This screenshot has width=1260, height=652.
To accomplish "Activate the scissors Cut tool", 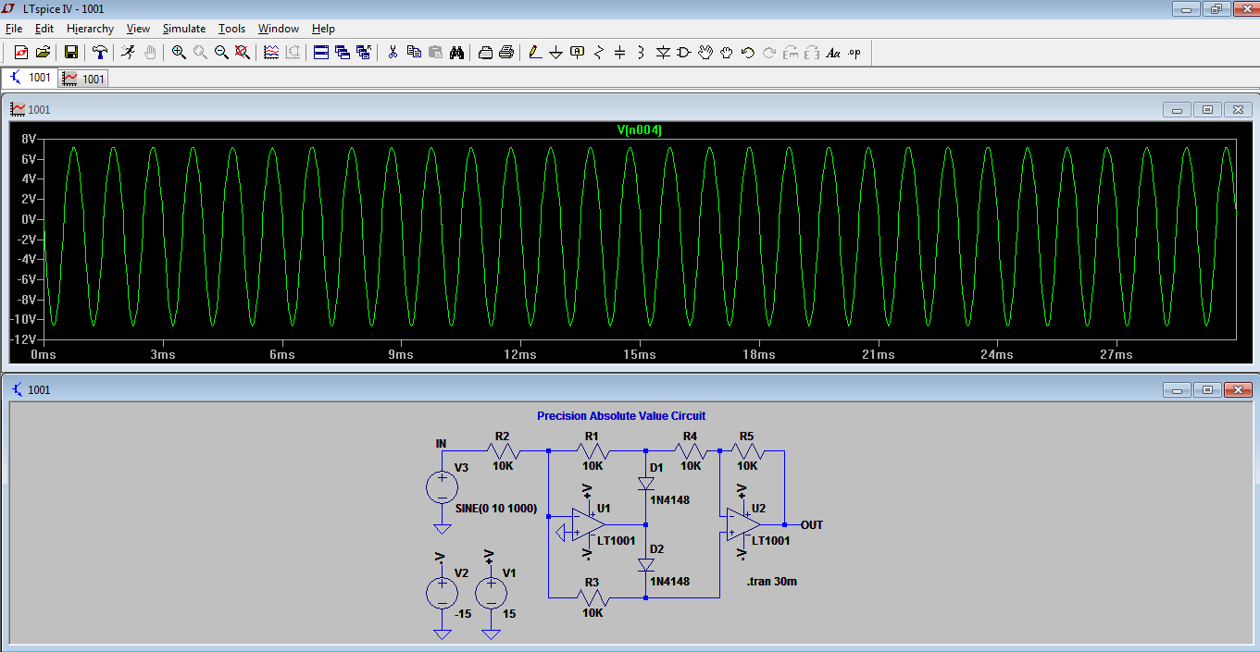I will click(393, 53).
